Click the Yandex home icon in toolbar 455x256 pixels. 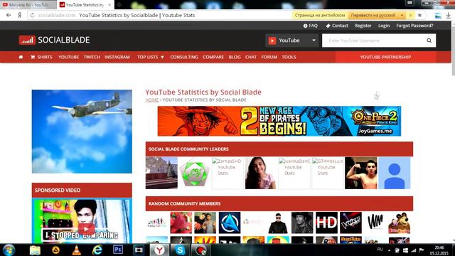(19, 15)
